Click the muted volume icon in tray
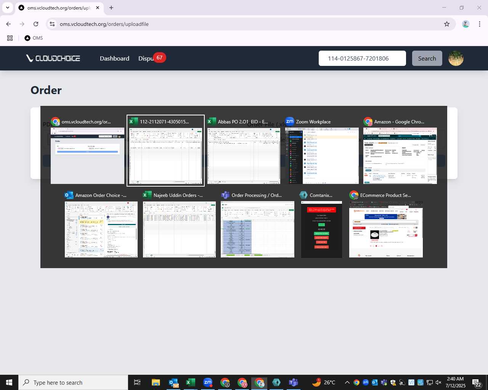Viewport: 488px width, 390px height. coord(438,382)
